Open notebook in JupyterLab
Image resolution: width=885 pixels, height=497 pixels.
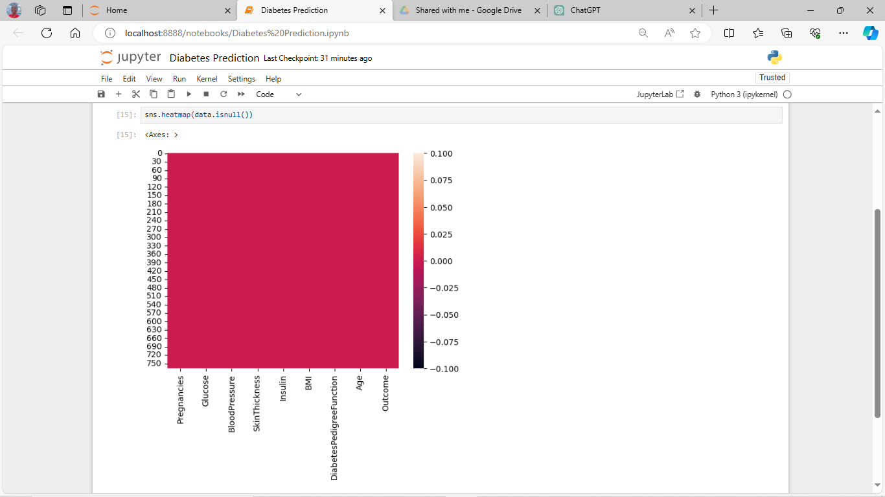660,94
